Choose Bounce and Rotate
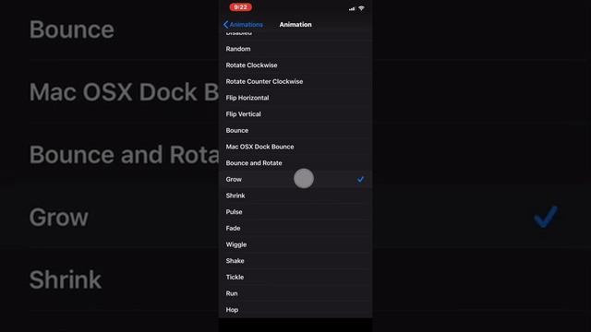The width and height of the screenshot is (591, 332). click(x=295, y=163)
